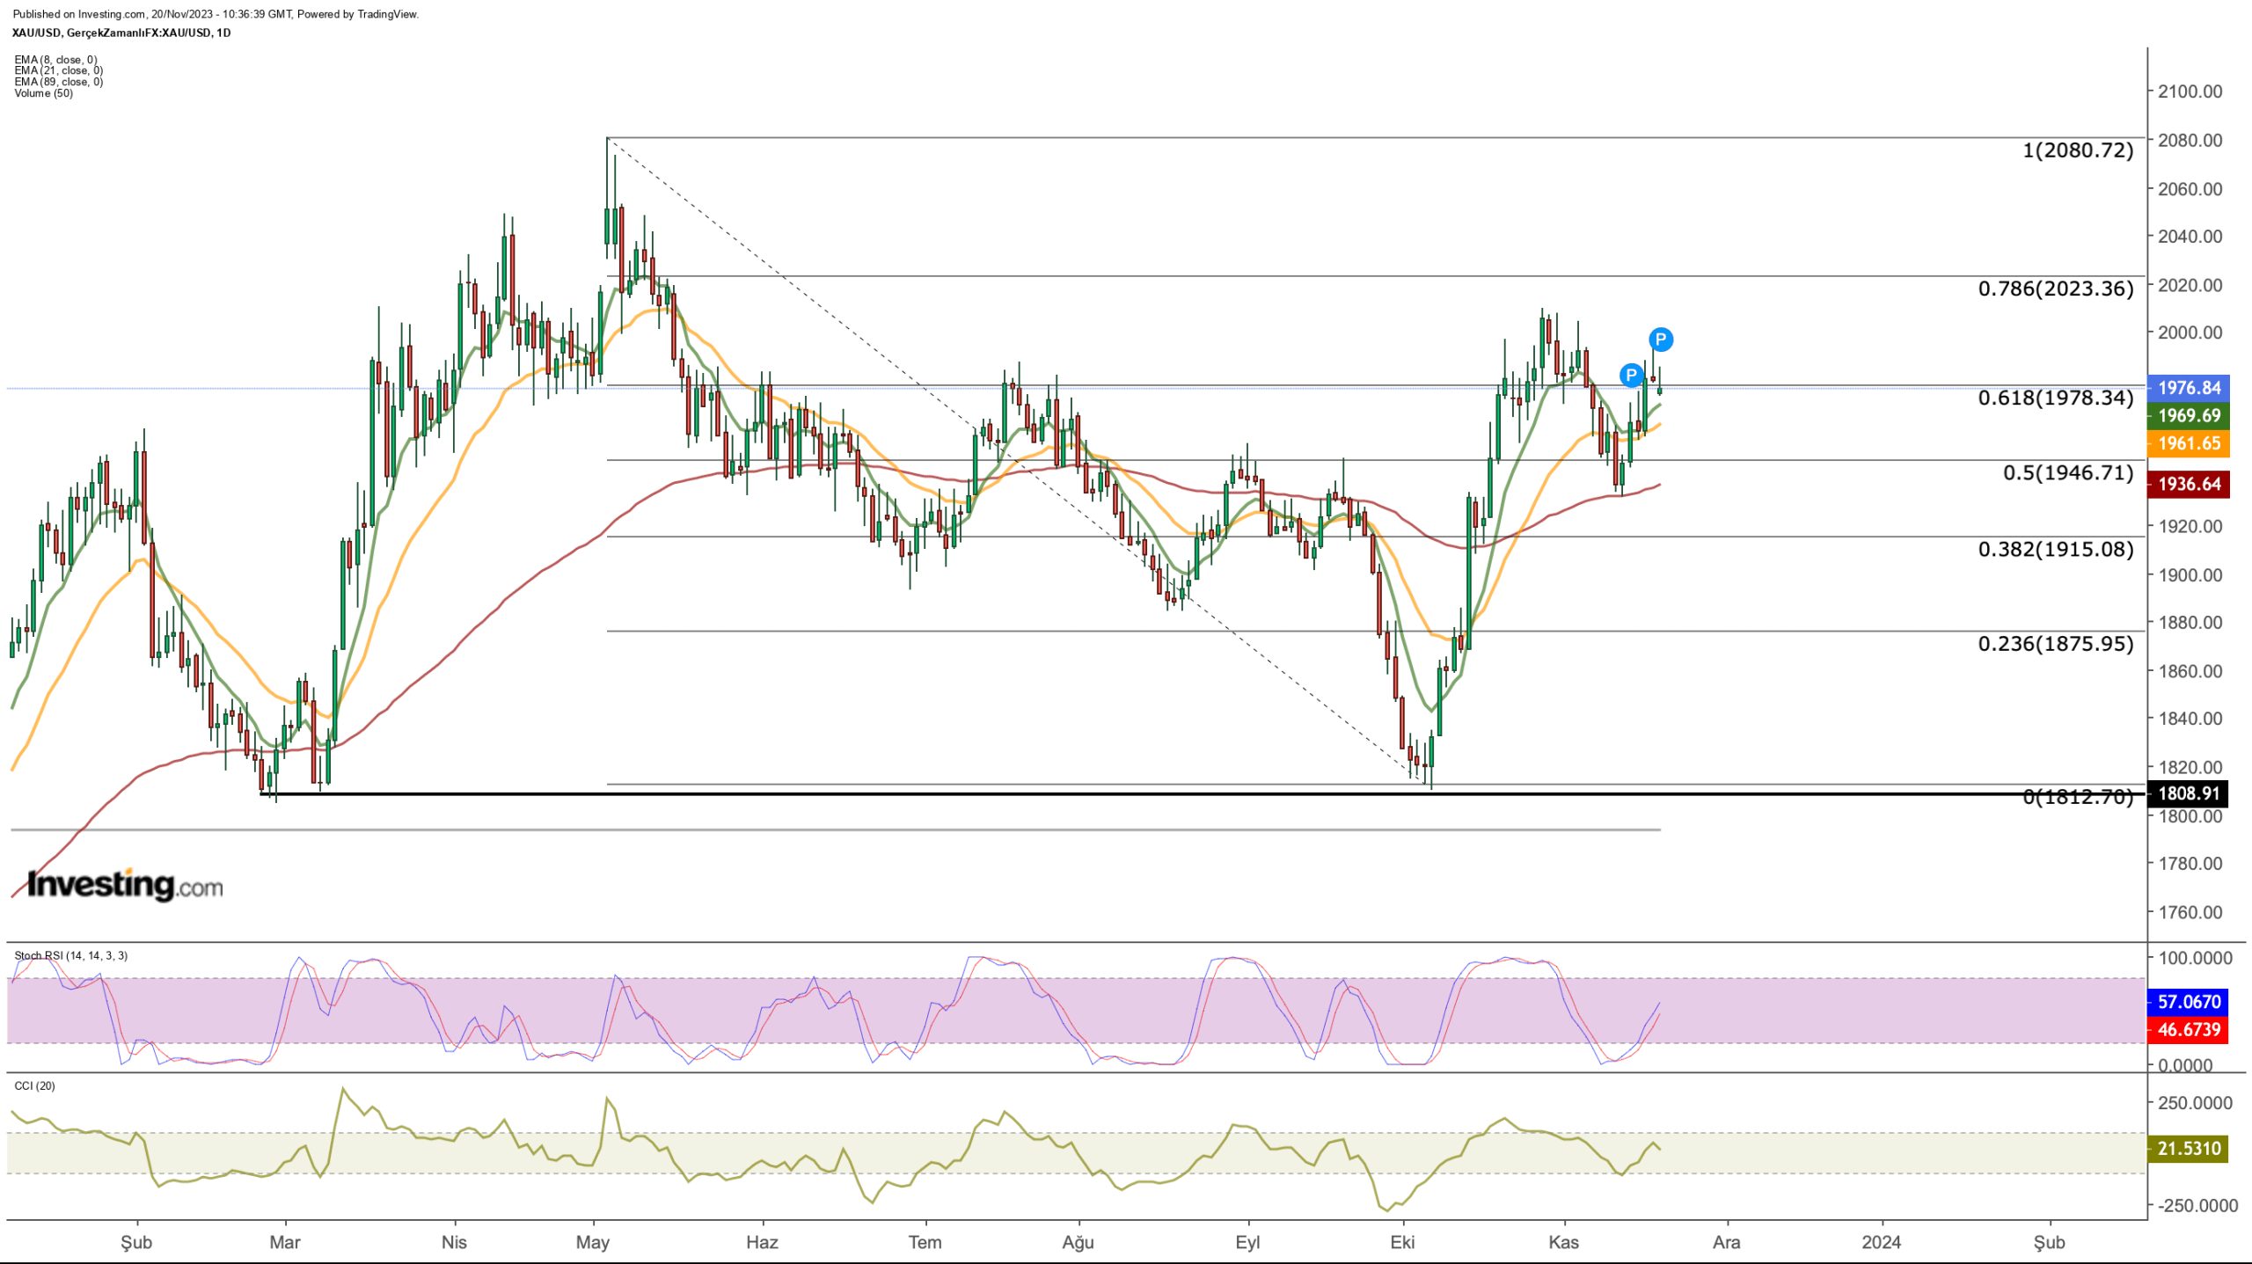The image size is (2252, 1264).
Task: Click the XAU/USD symbol title text
Action: coord(121,33)
